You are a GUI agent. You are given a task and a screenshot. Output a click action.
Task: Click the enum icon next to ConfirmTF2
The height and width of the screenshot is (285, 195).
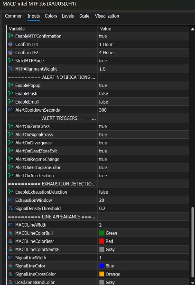click(x=10, y=52)
